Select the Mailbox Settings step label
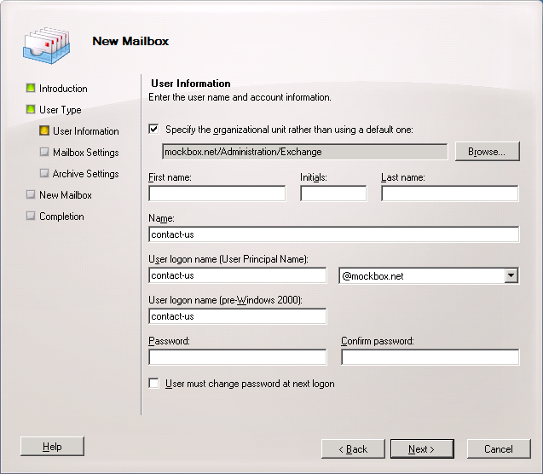Image resolution: width=543 pixels, height=474 pixels. point(85,153)
